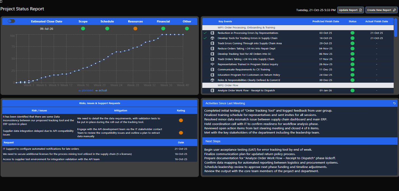
Task: Click the checkmark next to Develop Tools for Tracking Errors
Action: pyautogui.click(x=205, y=38)
